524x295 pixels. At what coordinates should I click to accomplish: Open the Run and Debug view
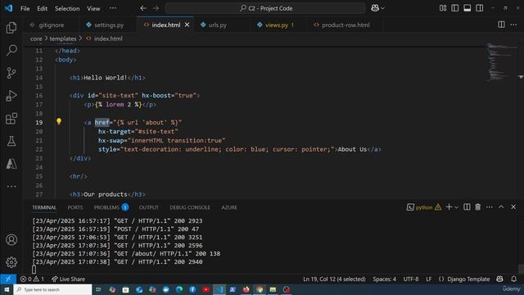[x=11, y=96]
